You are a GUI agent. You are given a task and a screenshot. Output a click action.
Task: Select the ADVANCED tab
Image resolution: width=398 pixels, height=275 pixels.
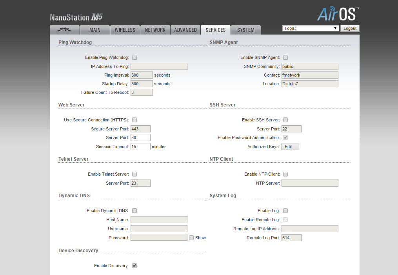pyautogui.click(x=185, y=30)
